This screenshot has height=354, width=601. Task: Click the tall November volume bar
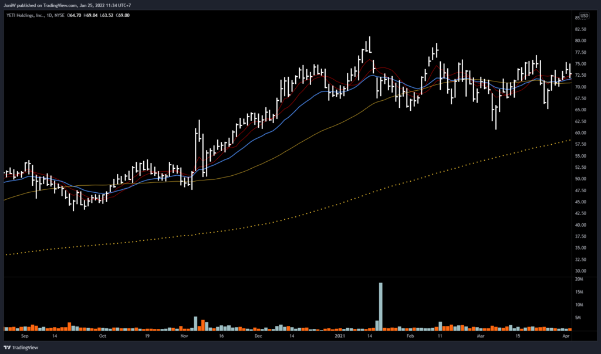(195, 322)
